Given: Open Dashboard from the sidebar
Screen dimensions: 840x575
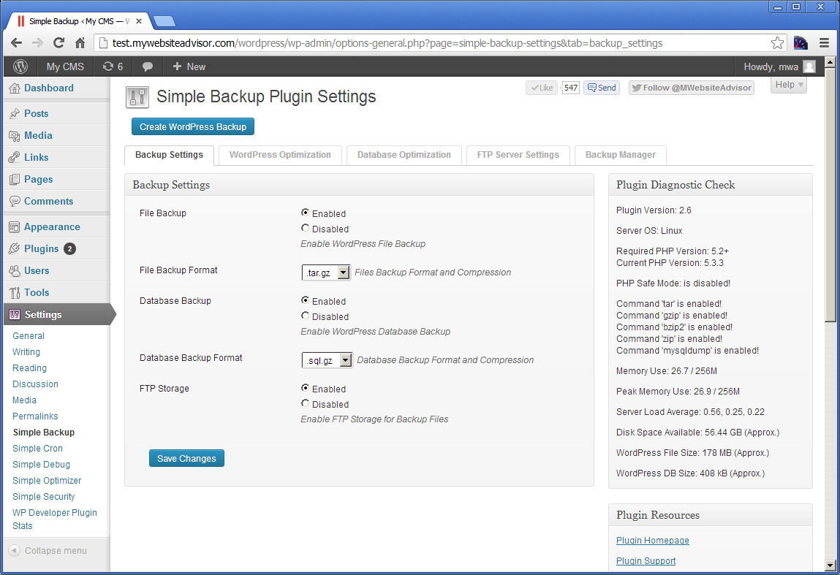Looking at the screenshot, I should [49, 88].
